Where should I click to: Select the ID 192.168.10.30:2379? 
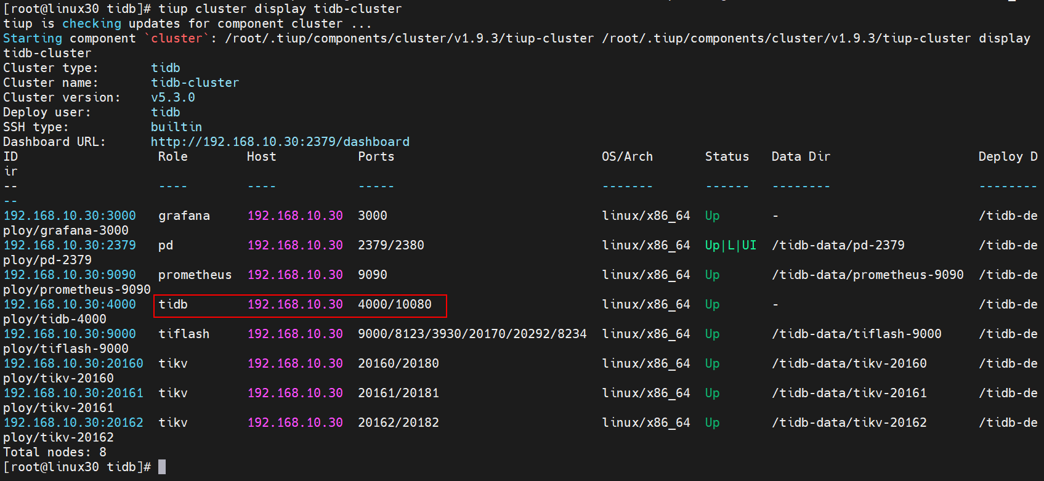[x=70, y=245]
